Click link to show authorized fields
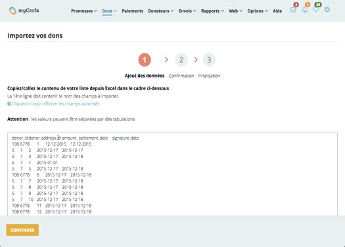345x247 pixels. click(x=56, y=103)
